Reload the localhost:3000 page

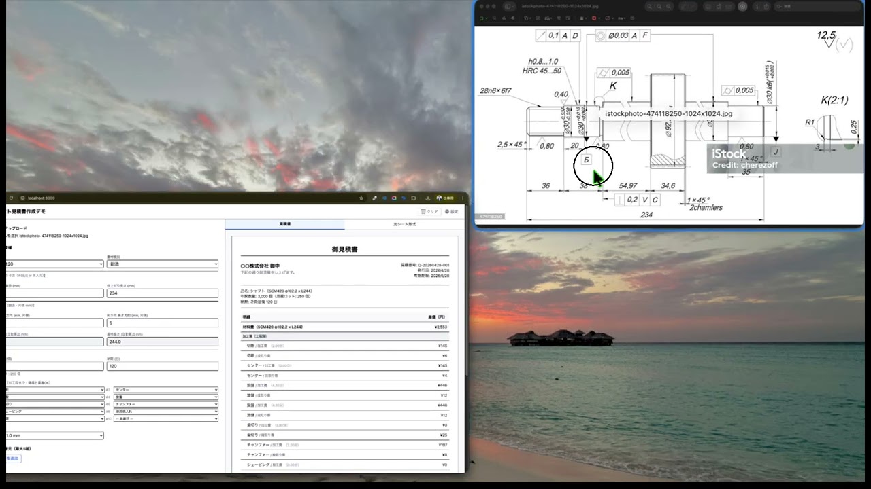pos(10,198)
